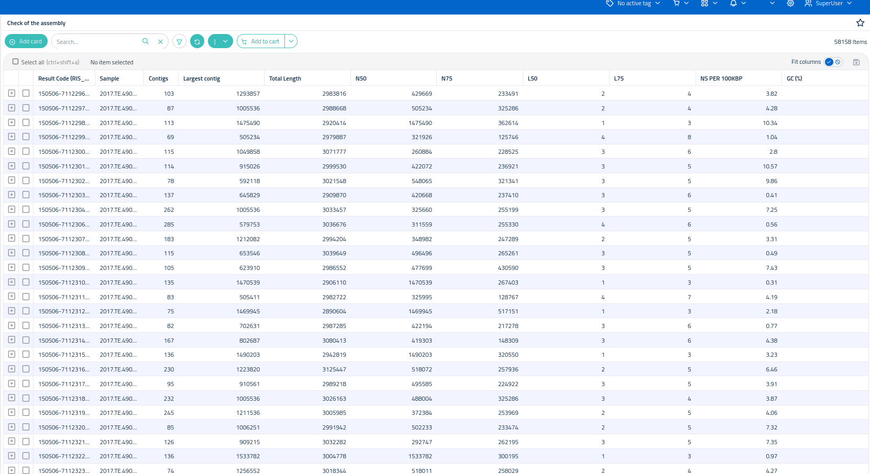
Task: Open the notifications bell
Action: point(733,3)
